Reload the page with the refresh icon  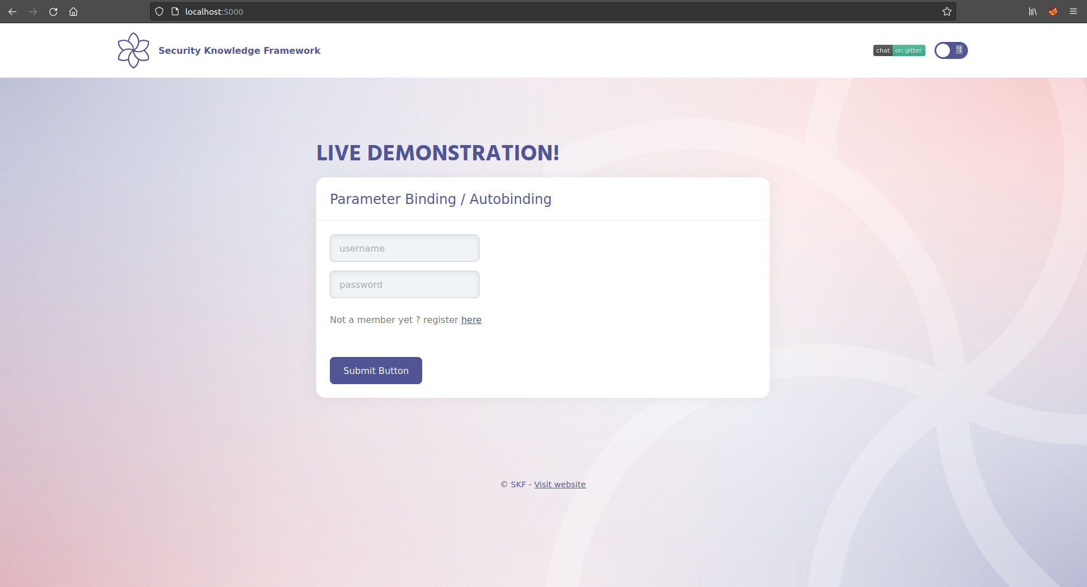(53, 11)
